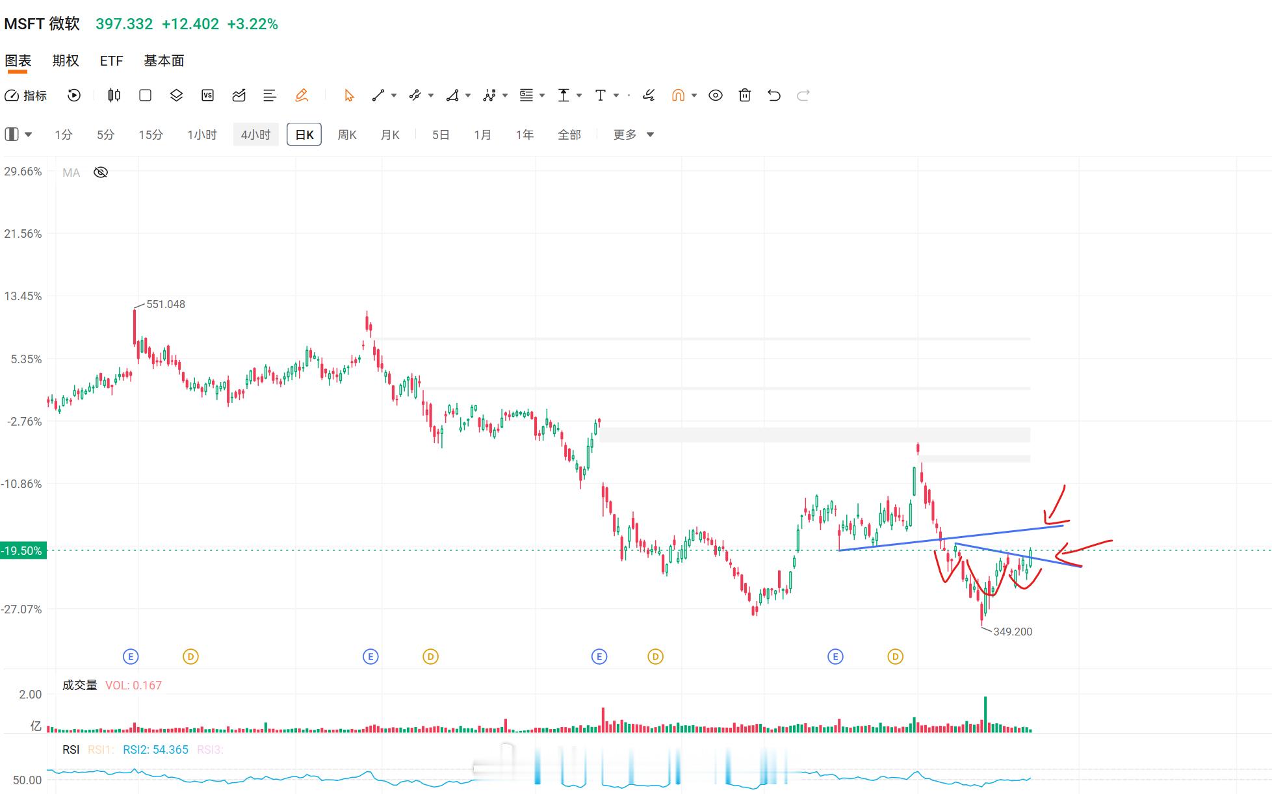Expand the trend line tool dropdown
This screenshot has height=794, width=1272.
pos(394,96)
